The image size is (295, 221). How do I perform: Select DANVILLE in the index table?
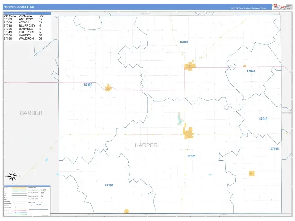point(26,29)
